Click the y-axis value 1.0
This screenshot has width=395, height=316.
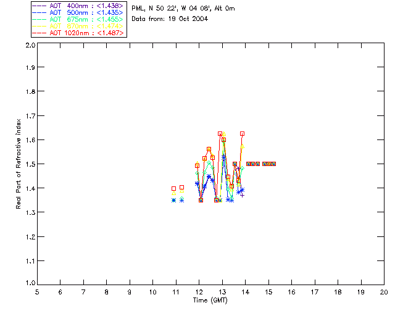pyautogui.click(x=30, y=283)
